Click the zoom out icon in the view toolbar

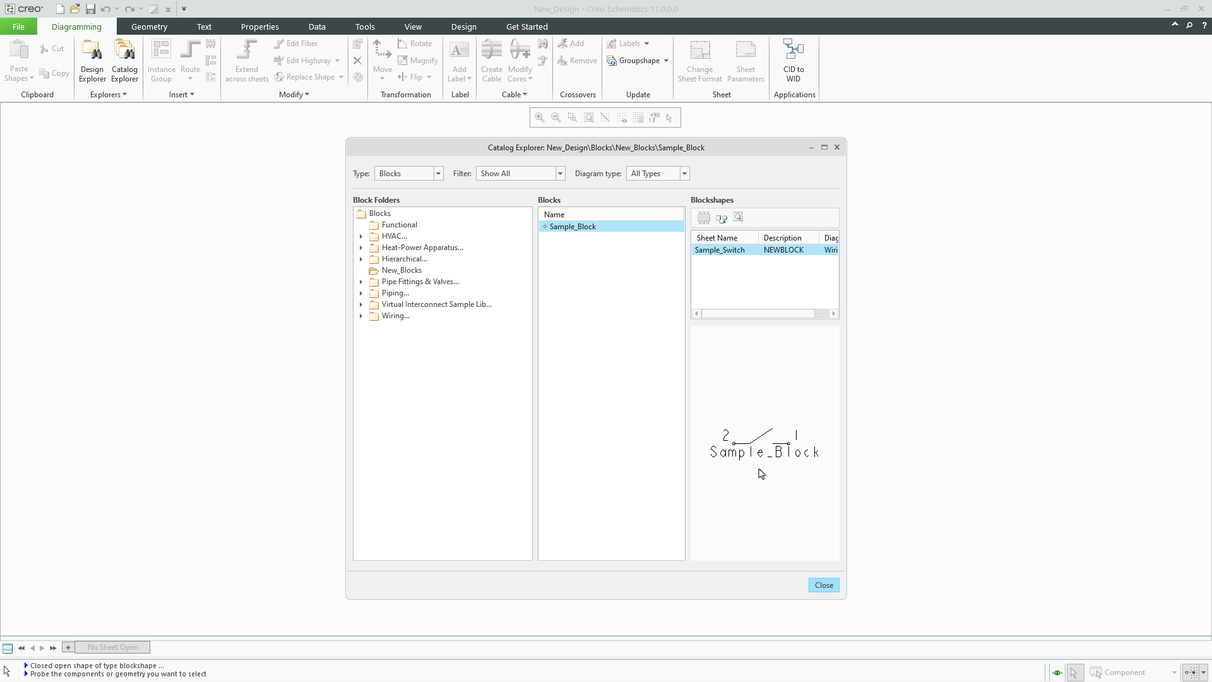point(556,117)
